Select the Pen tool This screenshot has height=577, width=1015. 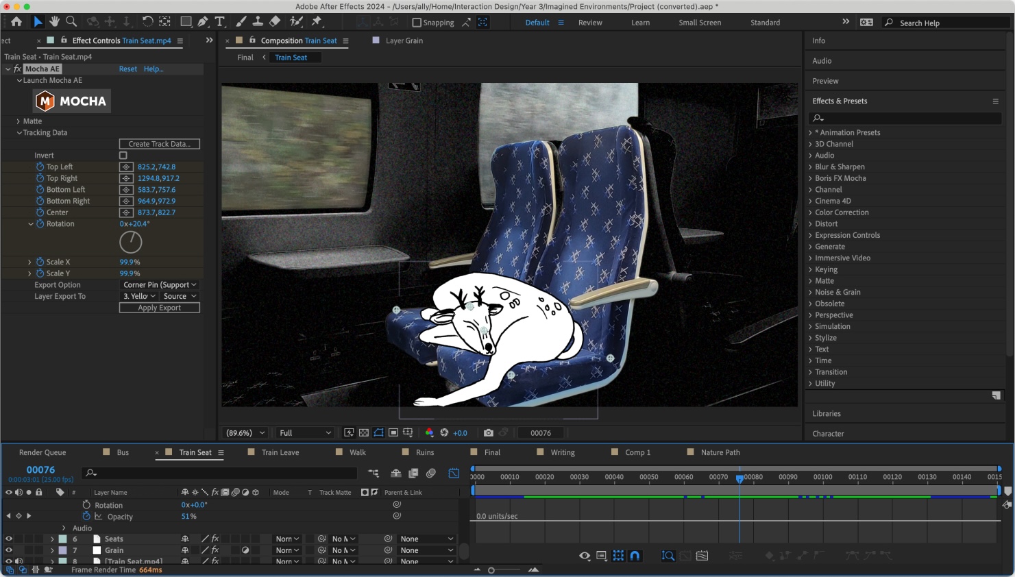click(203, 22)
